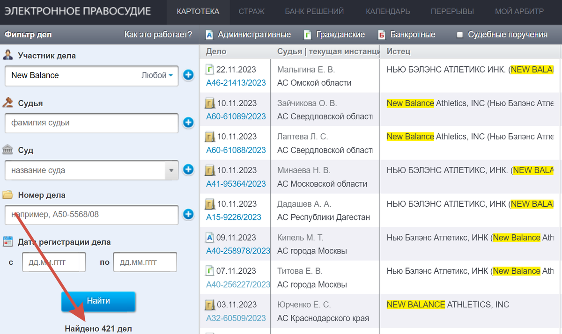
Task: Select judge Зайчикова О. В.
Action: click(x=307, y=103)
